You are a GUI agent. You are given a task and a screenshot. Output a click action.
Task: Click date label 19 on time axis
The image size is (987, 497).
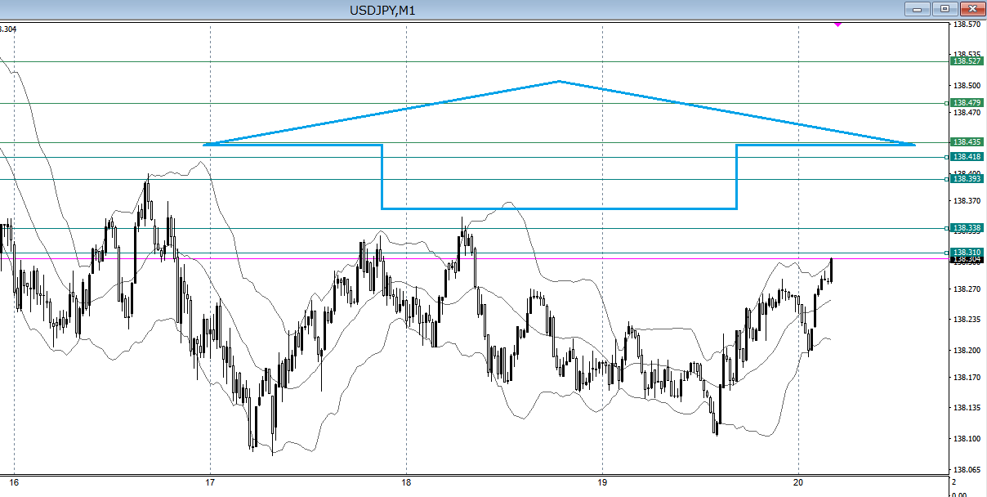602,482
